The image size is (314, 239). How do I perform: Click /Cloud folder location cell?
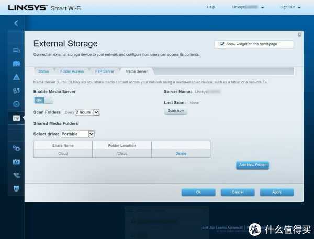click(x=122, y=154)
